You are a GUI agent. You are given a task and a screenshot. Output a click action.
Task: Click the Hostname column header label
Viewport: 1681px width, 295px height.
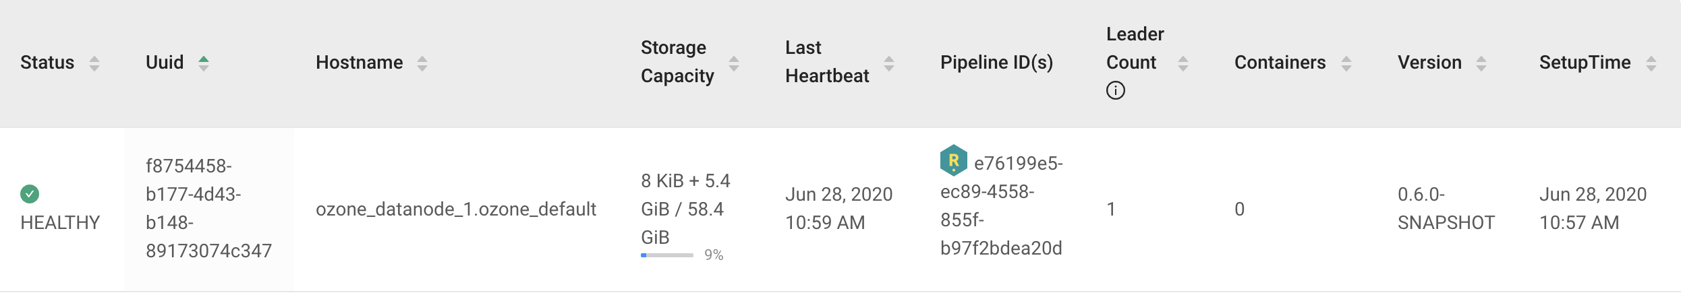click(x=359, y=63)
